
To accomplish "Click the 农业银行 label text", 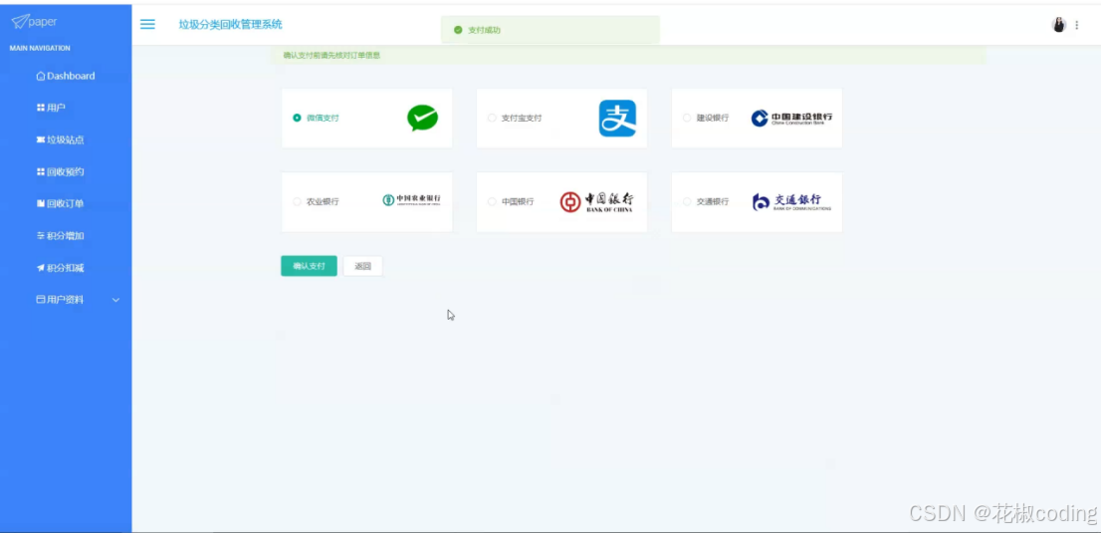I will (x=323, y=202).
